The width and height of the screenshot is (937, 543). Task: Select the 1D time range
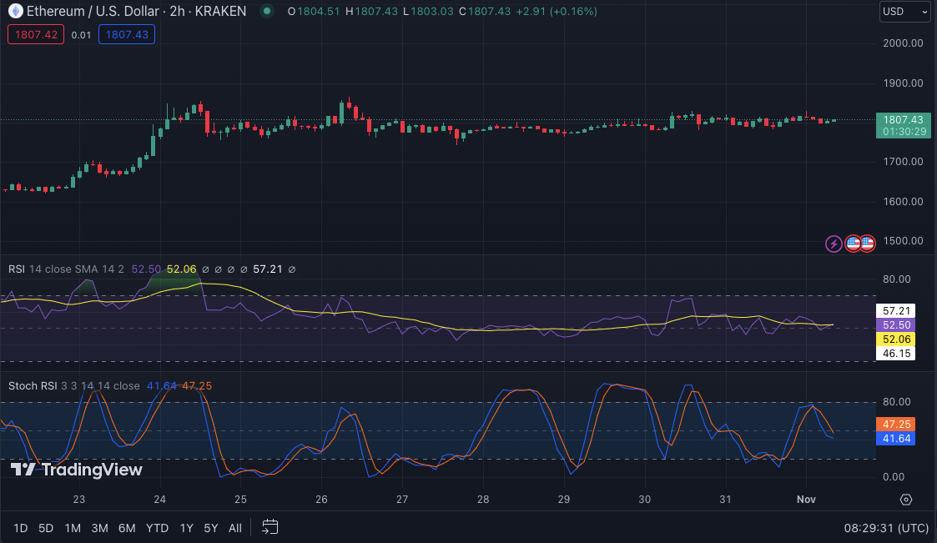pos(21,528)
